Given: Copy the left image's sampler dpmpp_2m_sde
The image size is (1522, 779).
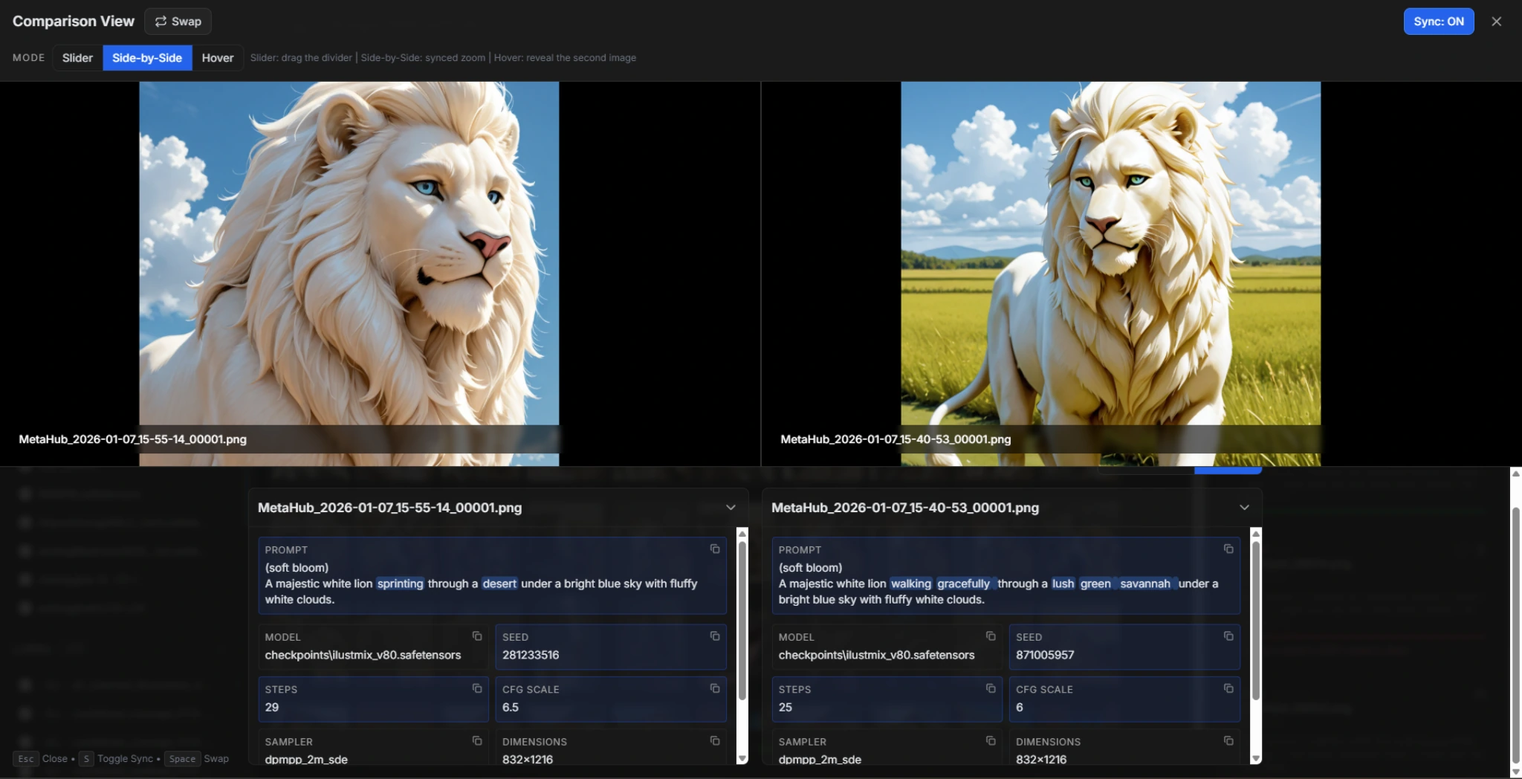Looking at the screenshot, I should (476, 741).
